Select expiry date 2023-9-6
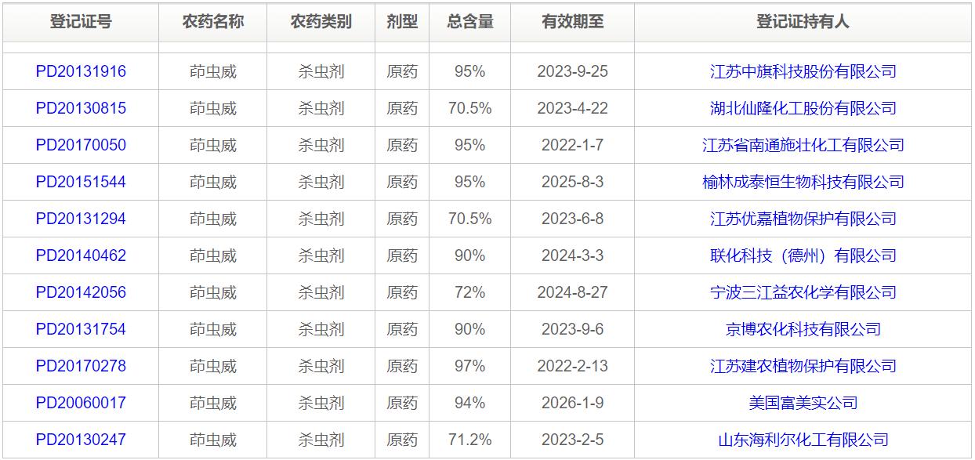 [x=572, y=329]
